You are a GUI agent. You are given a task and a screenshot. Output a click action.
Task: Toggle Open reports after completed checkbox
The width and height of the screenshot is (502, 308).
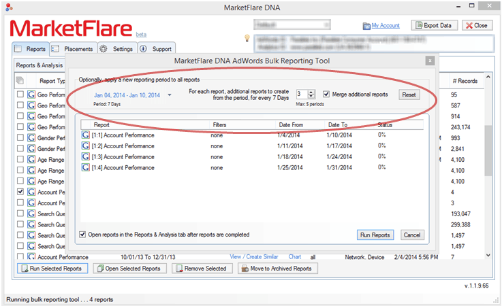(82, 235)
